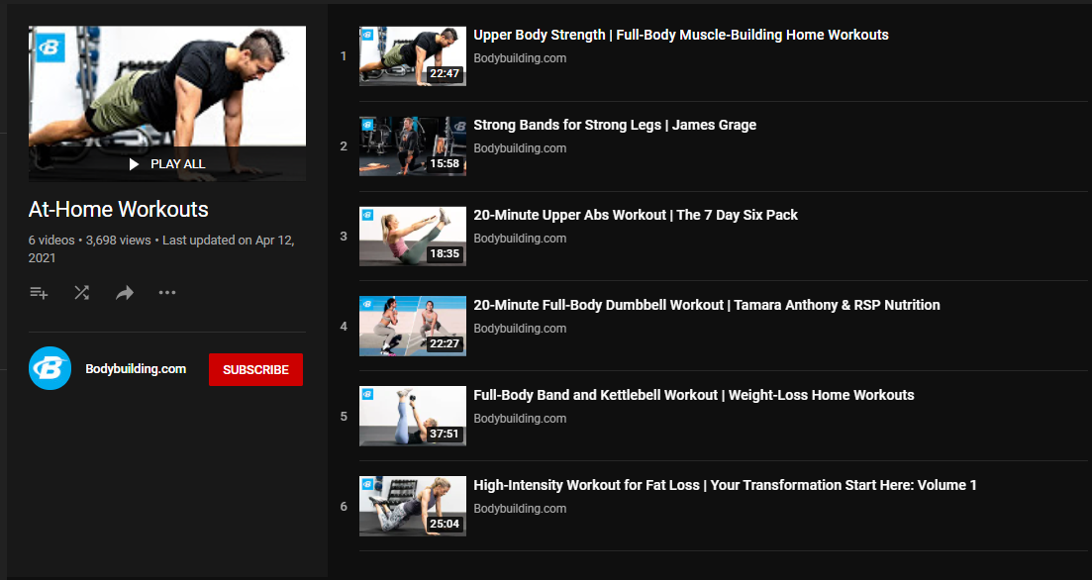This screenshot has height=580, width=1092.
Task: Click 20-Minute Upper Abs Workout title
Action: pyautogui.click(x=636, y=215)
